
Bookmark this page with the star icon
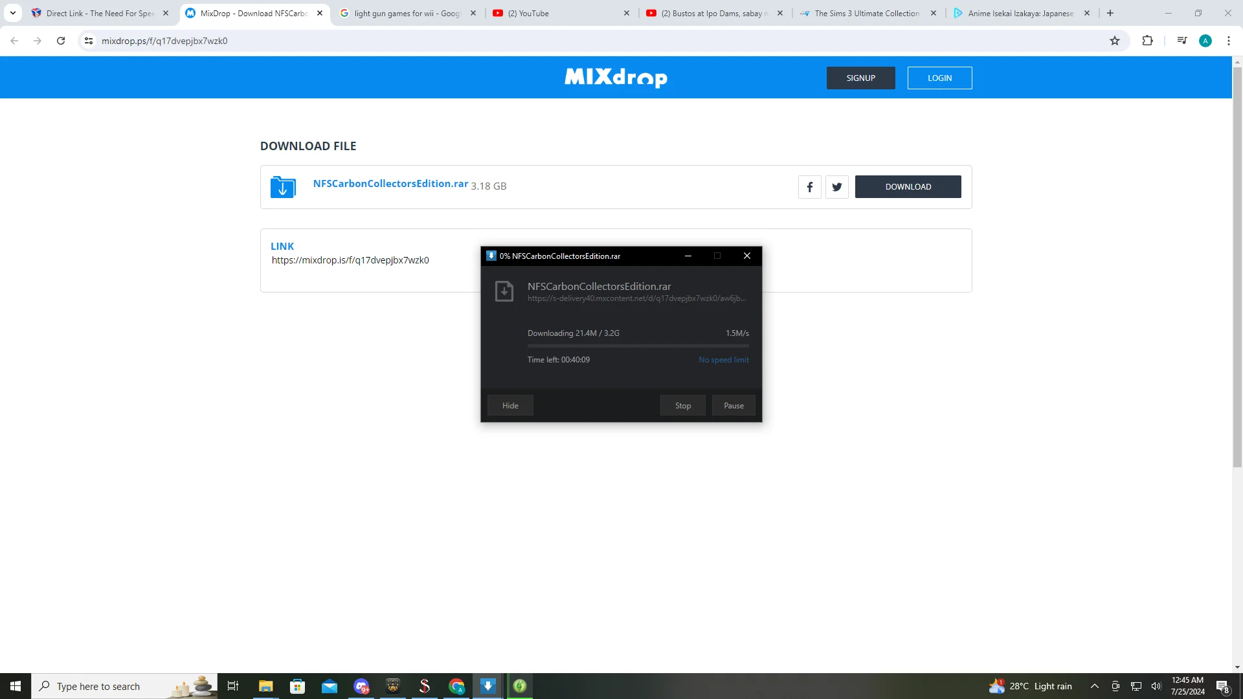1115,41
